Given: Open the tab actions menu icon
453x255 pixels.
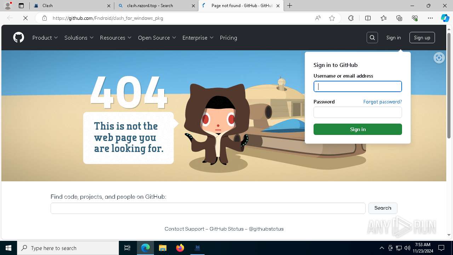Looking at the screenshot, I should pos(21,6).
